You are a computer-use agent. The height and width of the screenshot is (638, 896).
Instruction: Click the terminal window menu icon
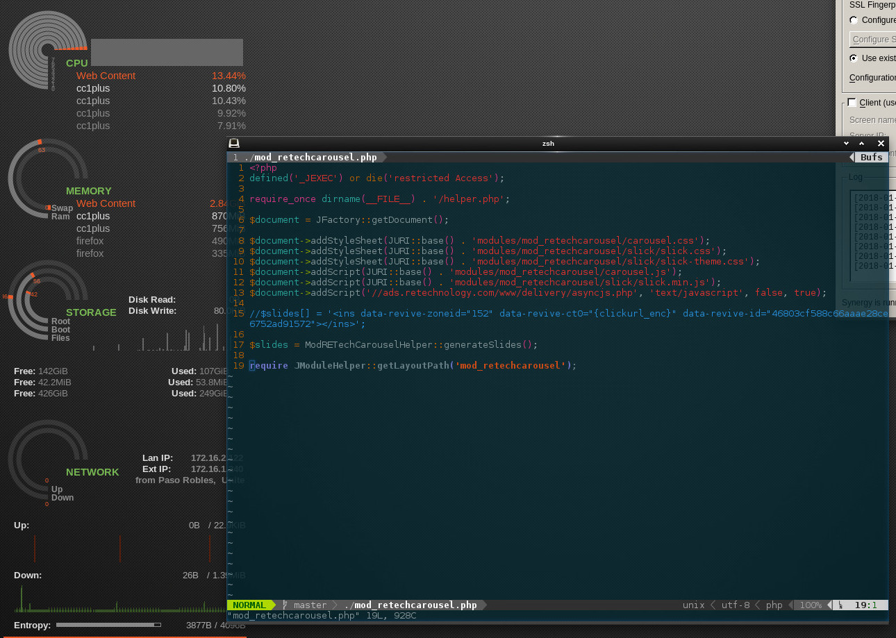point(234,143)
